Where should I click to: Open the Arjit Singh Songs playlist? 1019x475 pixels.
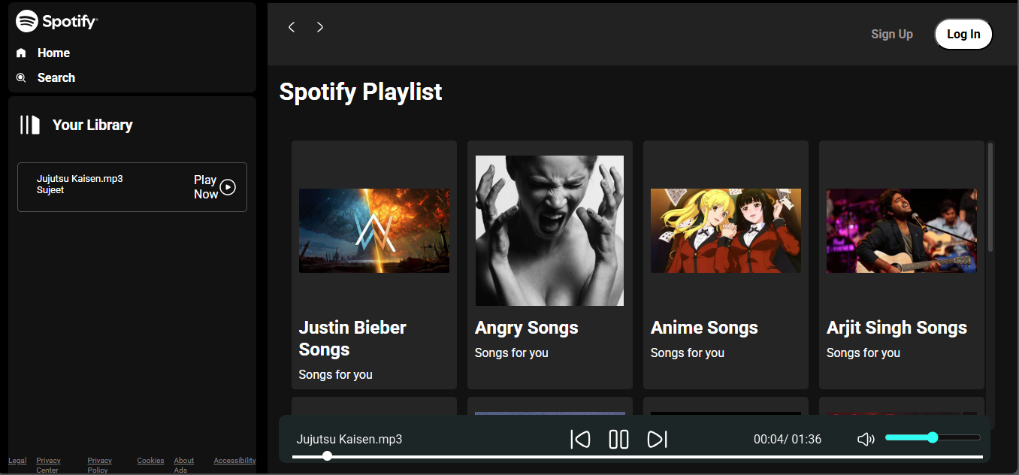coord(902,265)
